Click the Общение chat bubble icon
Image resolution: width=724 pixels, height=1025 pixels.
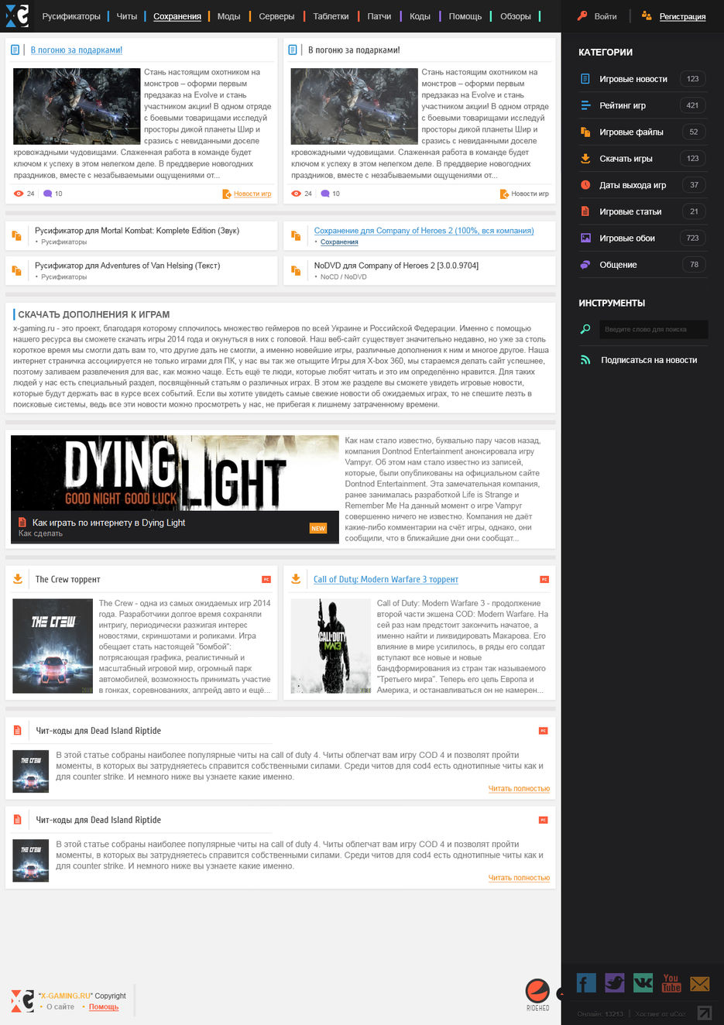click(585, 265)
